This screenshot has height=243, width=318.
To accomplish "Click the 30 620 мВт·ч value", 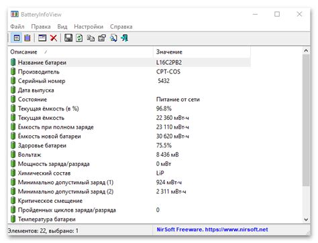I will [x=172, y=136].
